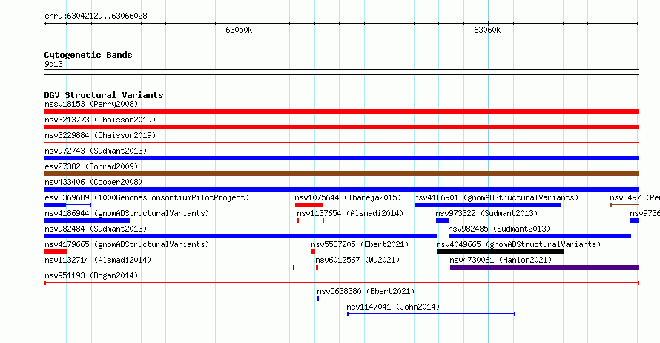Screen dimensions: 660x343
Task: Open the esv27382 (Conrad2009) variant label
Action: click(x=91, y=166)
